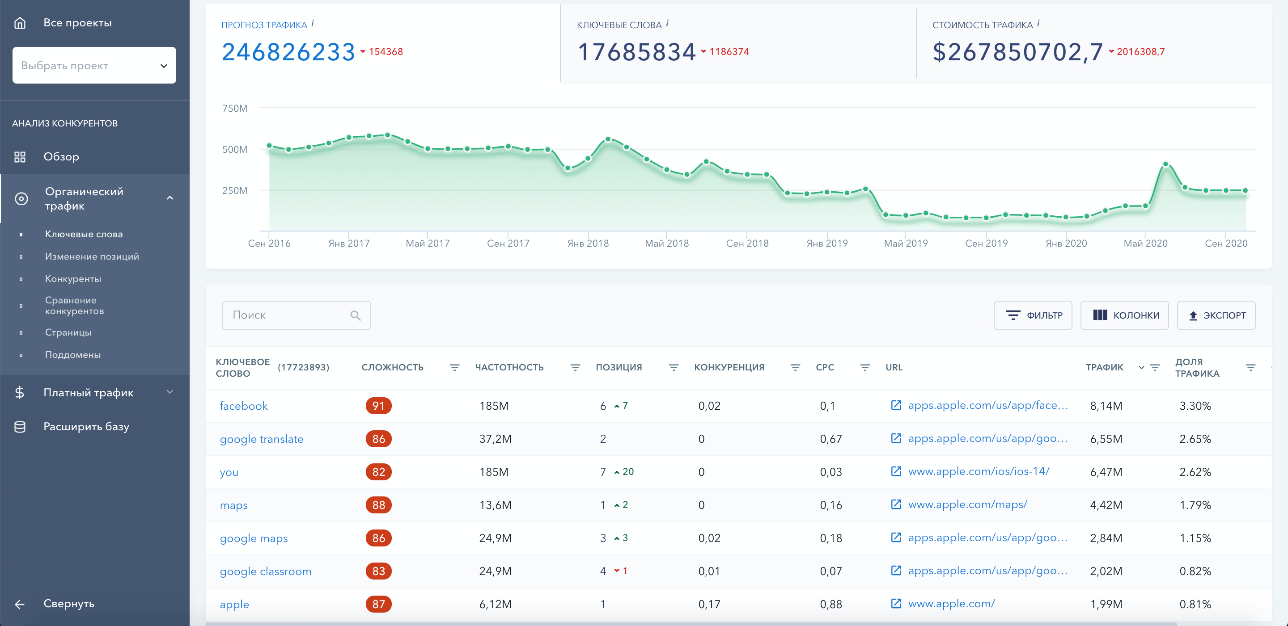Click the Прогноз трафика value 246826233
Screen dimensions: 1288x626
[x=288, y=52]
